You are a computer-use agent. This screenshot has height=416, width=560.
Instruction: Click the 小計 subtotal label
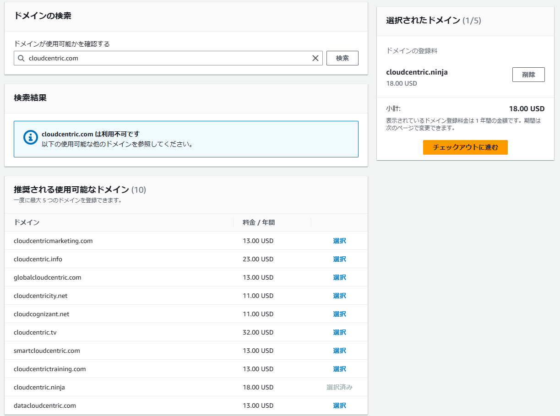(393, 109)
